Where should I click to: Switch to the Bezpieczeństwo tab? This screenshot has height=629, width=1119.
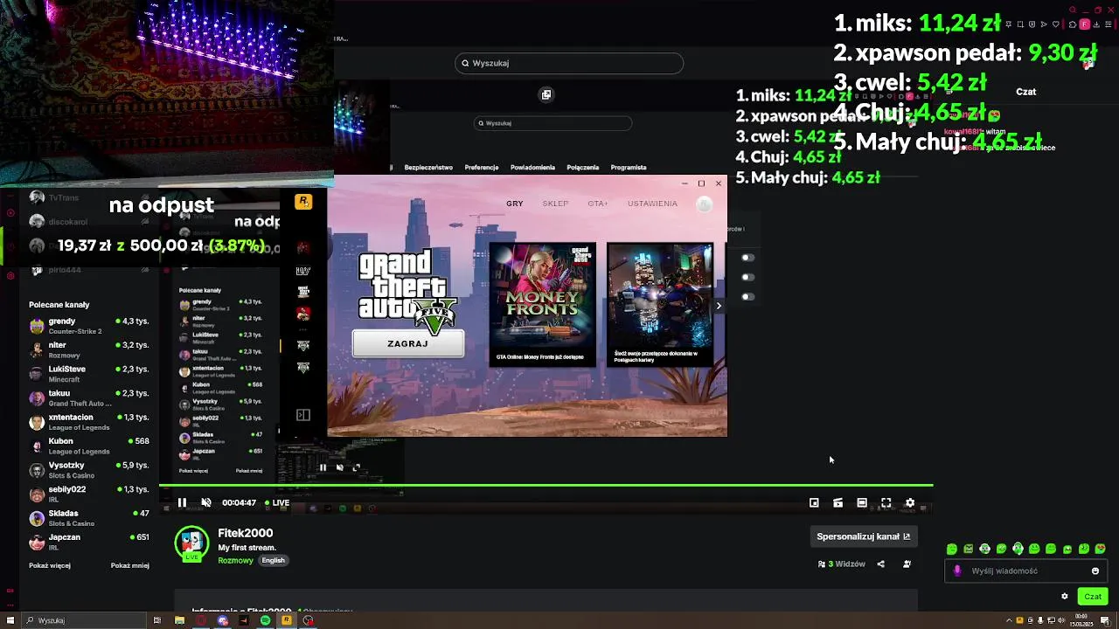click(428, 167)
